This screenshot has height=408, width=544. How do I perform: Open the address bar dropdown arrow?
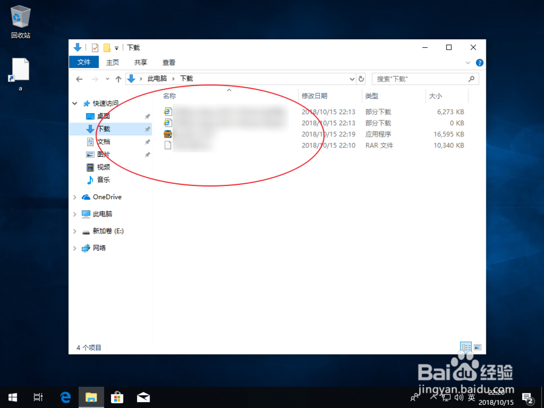351,78
